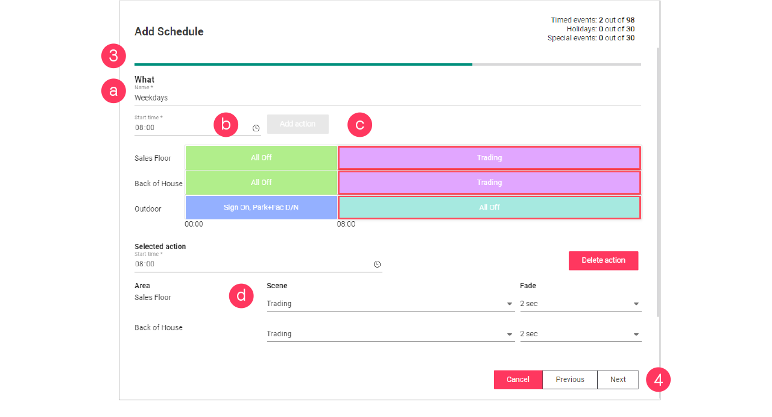
Task: Select the Outdoor All Off teal block
Action: (489, 207)
